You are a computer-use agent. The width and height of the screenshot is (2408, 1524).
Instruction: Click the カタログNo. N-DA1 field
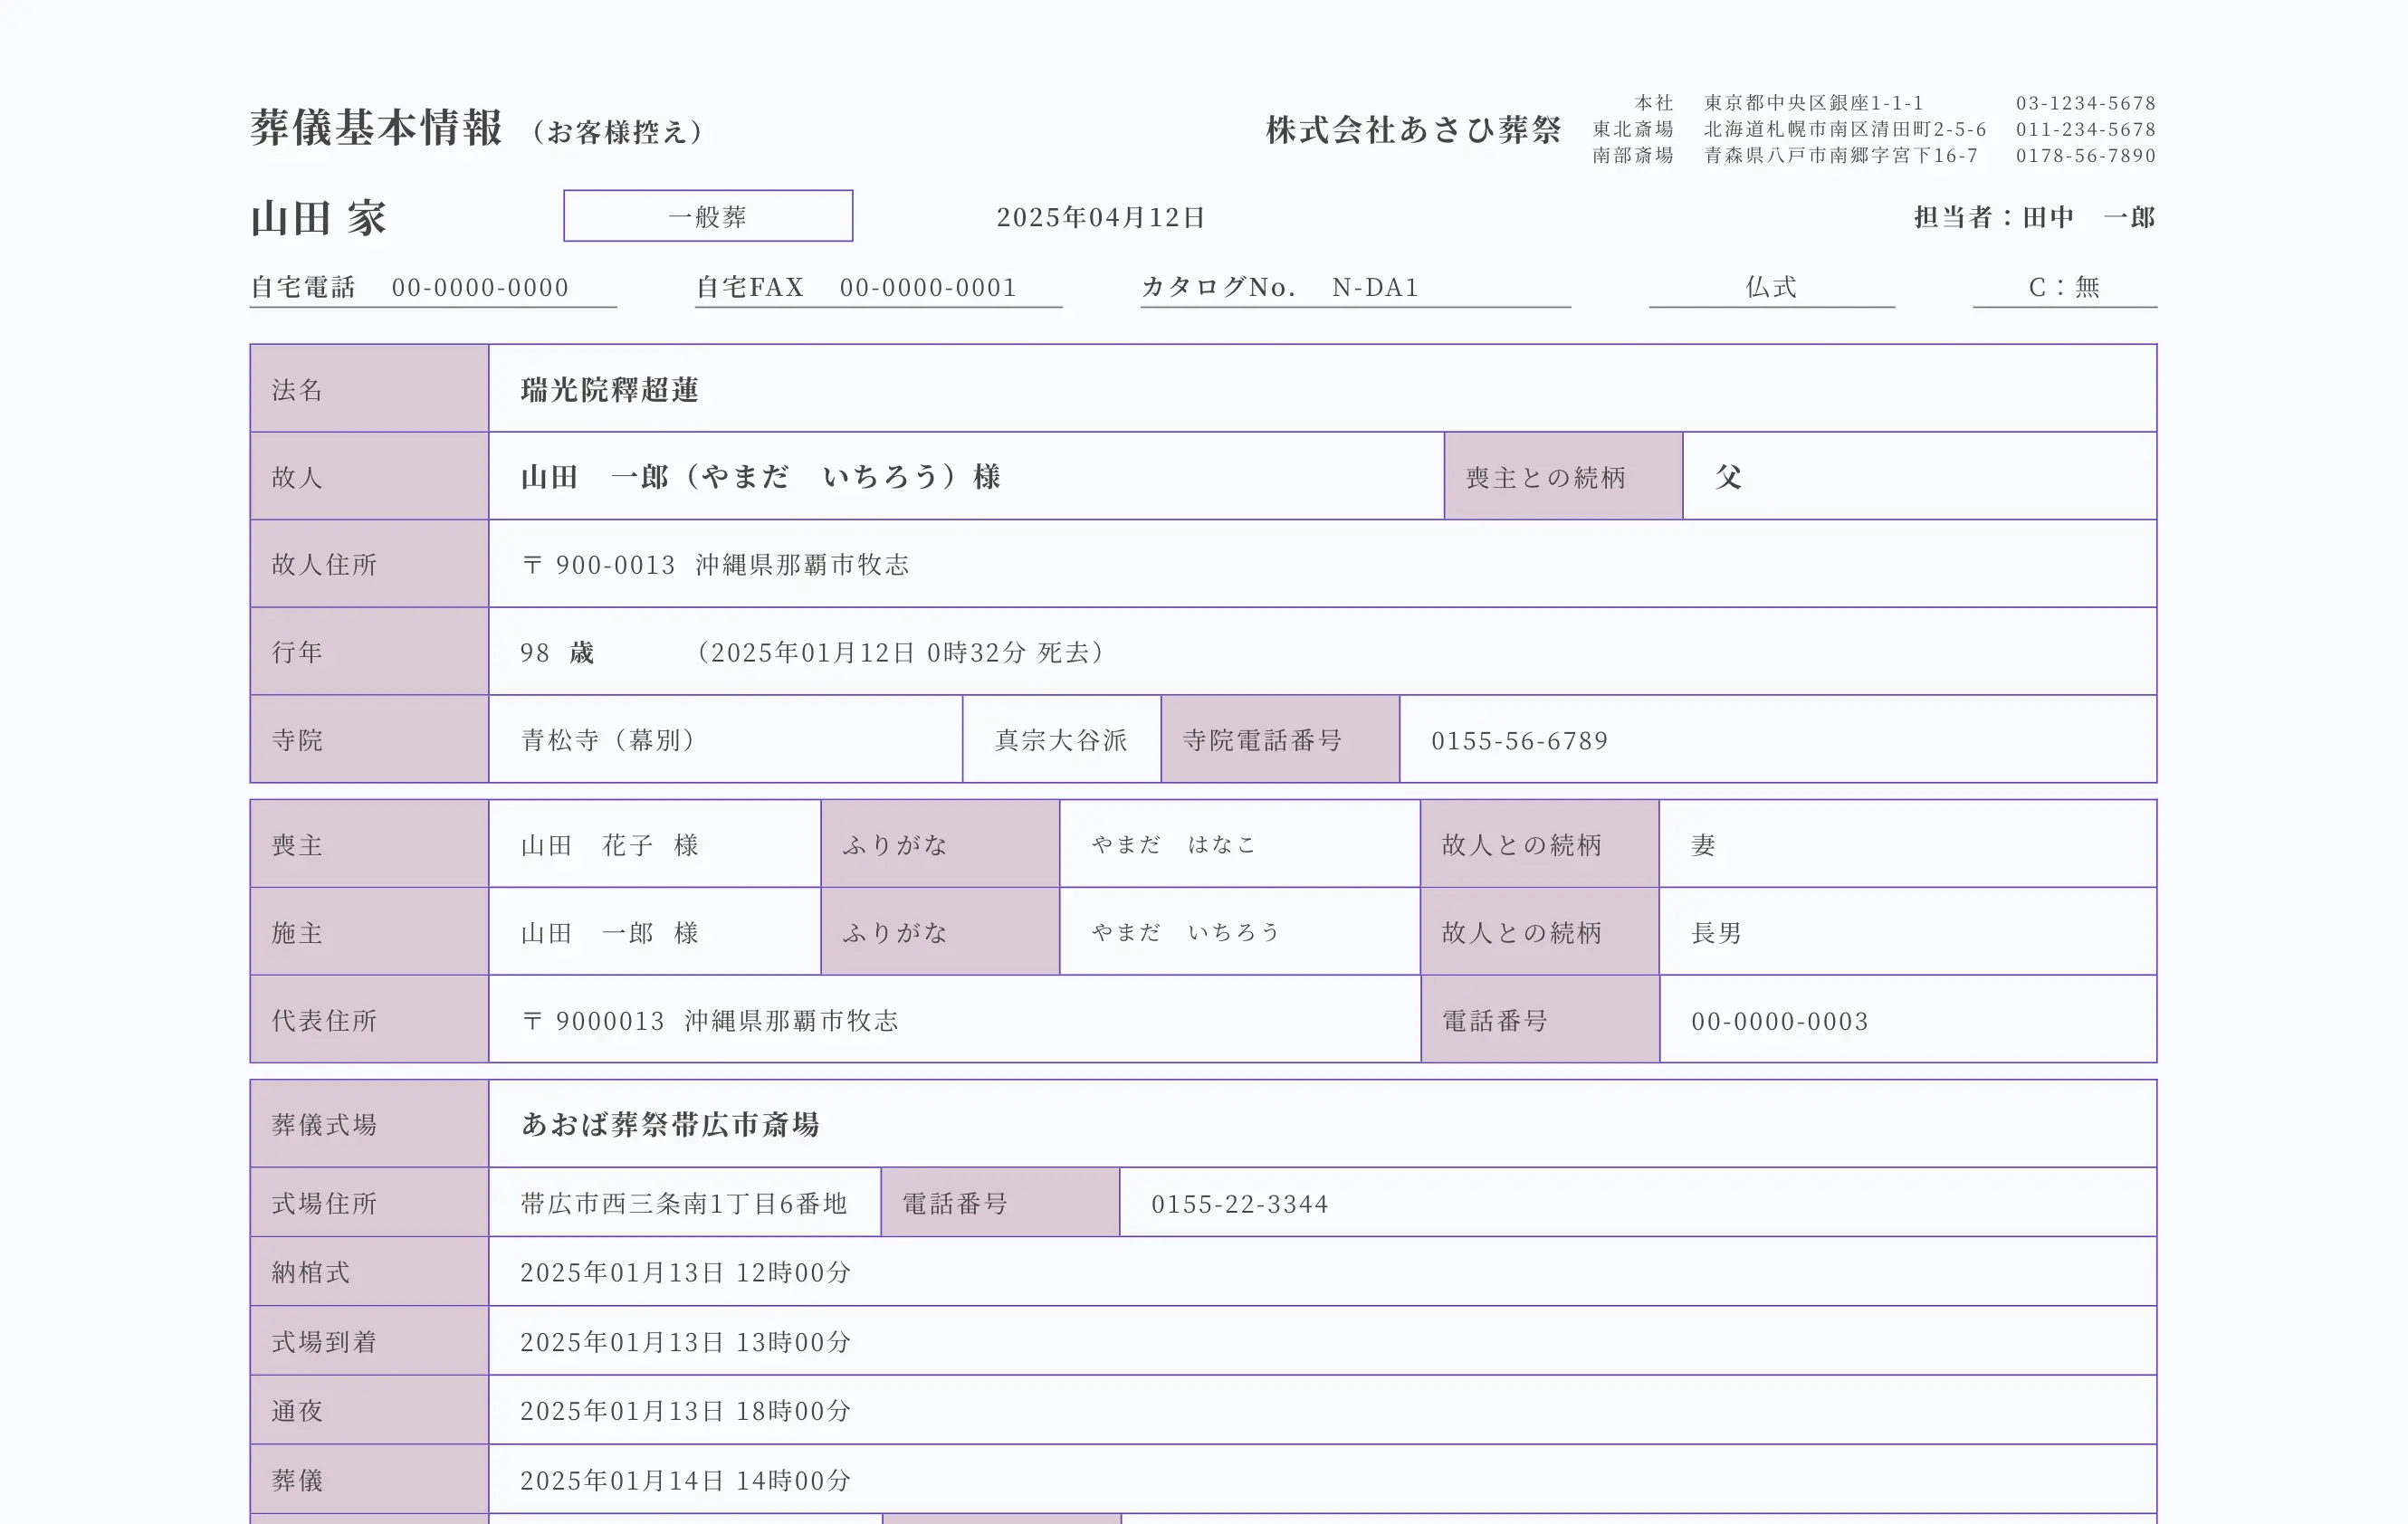[x=1374, y=287]
